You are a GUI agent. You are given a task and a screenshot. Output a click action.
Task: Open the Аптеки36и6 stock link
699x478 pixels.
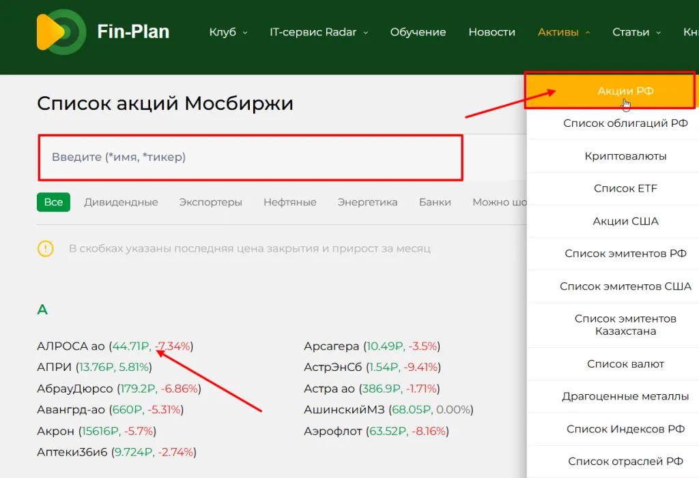[x=72, y=452]
